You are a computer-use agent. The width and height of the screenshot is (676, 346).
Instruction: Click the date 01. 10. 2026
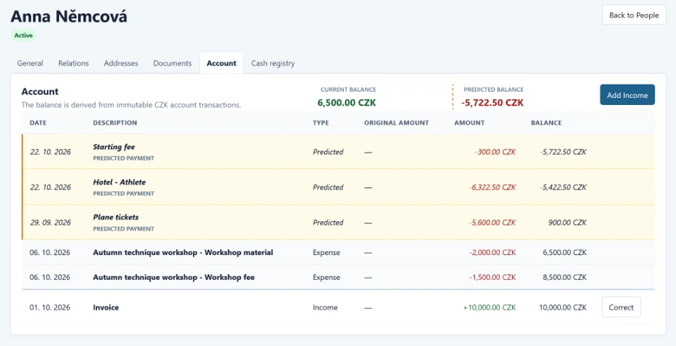[x=50, y=308]
